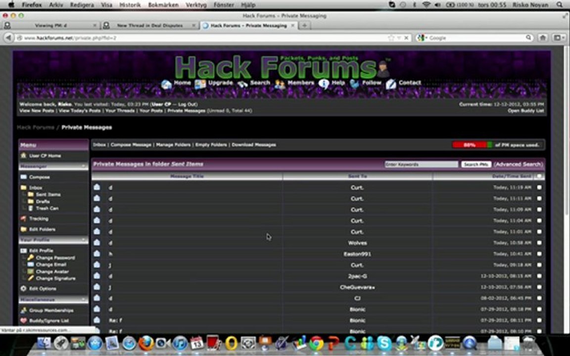
Task: Open the Search navigation icon
Action: coord(242,84)
